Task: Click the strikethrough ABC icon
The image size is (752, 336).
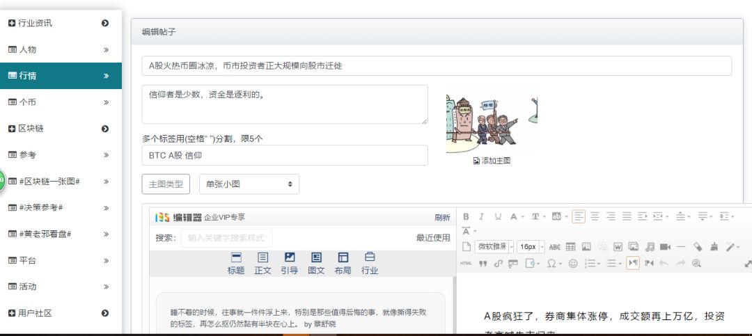Action: (554, 247)
